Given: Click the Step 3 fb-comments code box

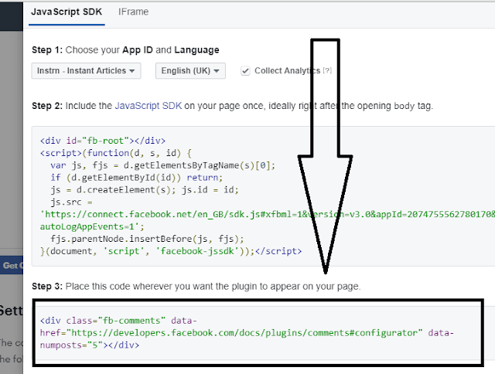Looking at the screenshot, I should [x=258, y=333].
